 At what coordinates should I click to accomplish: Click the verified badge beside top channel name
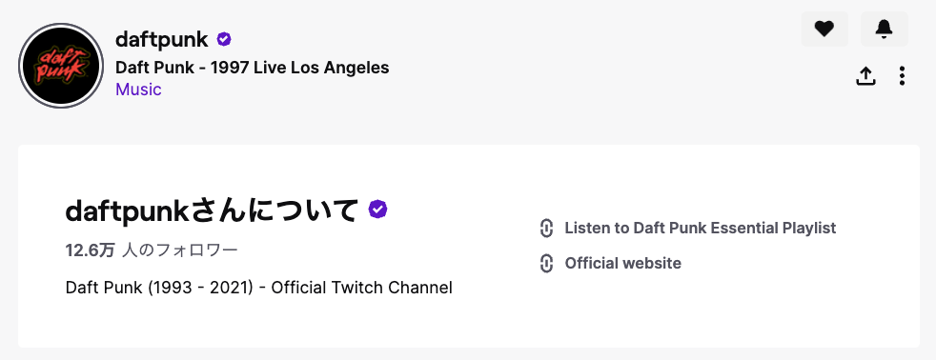coord(224,39)
